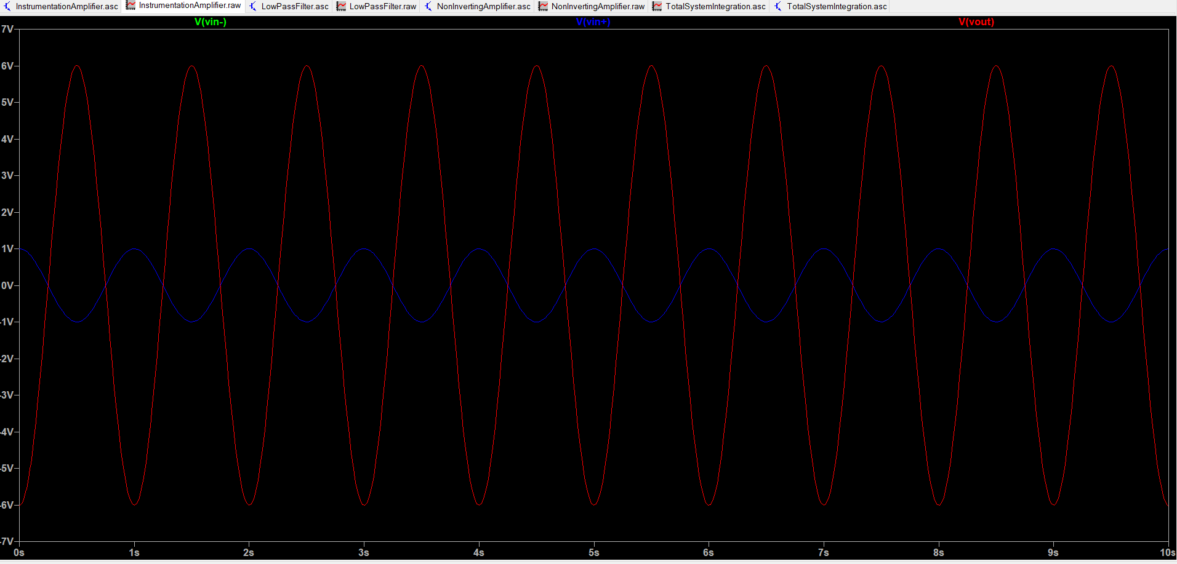The height and width of the screenshot is (564, 1177).
Task: Switch to the LowPassFilter.raw tab
Action: pyautogui.click(x=376, y=6)
